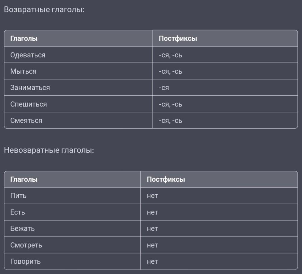The image size is (302, 274).
Task: Click 'Постфиксы' header in the non-reflexive verbs table
Action: 166,179
